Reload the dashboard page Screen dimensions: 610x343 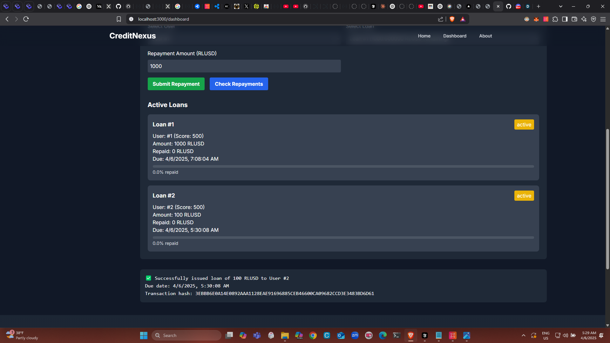pos(26,19)
